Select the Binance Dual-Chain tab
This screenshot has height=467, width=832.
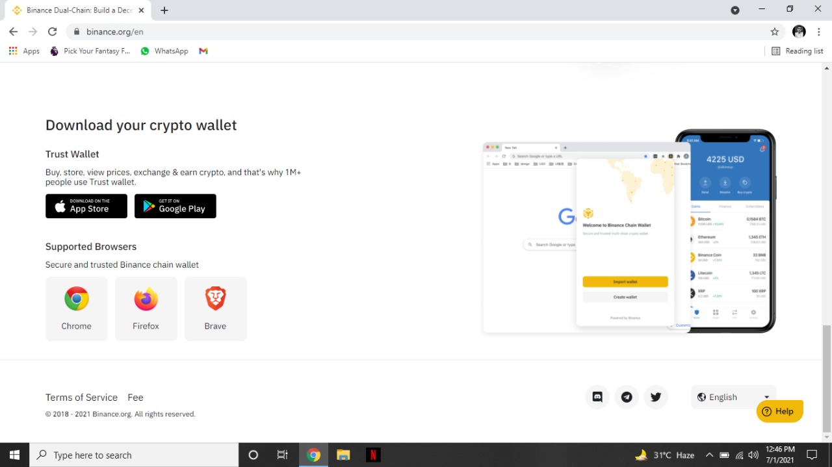click(x=78, y=10)
